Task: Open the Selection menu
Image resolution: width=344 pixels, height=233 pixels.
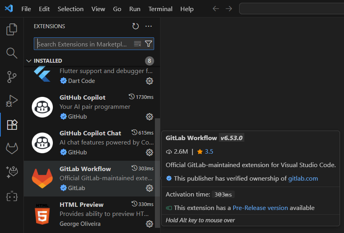Action: [70, 9]
